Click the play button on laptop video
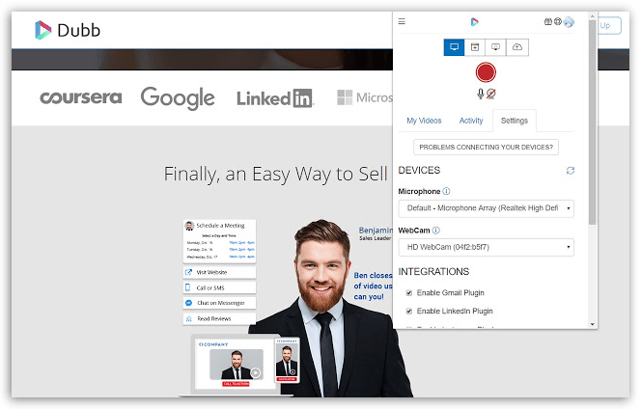This screenshot has width=641, height=409. (x=256, y=372)
